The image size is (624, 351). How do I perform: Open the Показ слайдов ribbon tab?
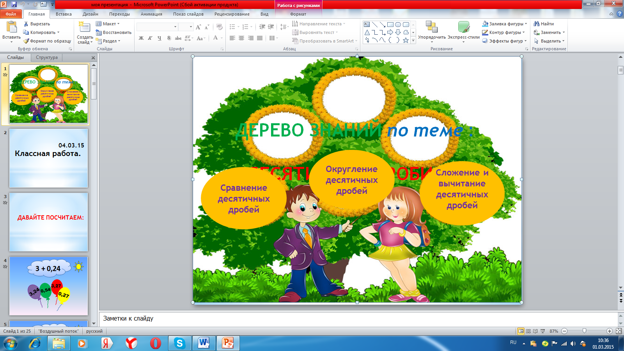[188, 14]
